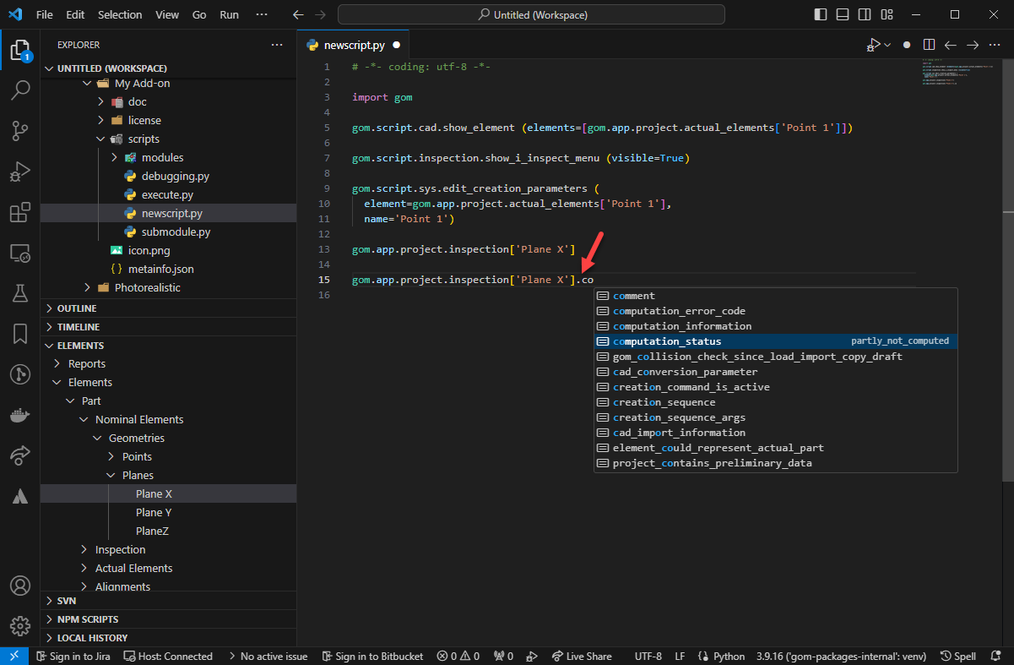
Task: Click Sign in to Jira
Action: click(x=74, y=657)
